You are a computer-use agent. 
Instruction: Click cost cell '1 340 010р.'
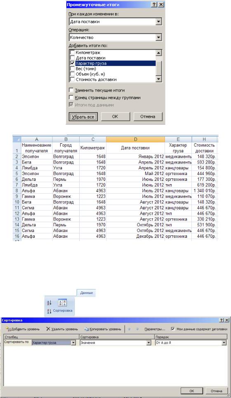coord(204,191)
